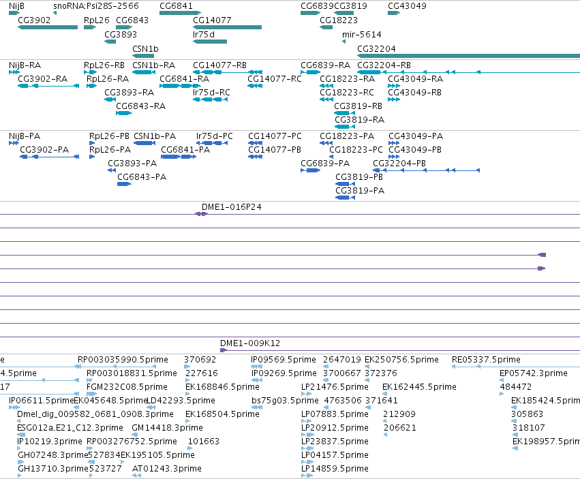
Task: Select the CSN1b gene bar
Action: coord(143,56)
